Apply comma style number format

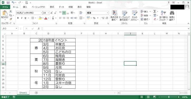click(x=98, y=18)
